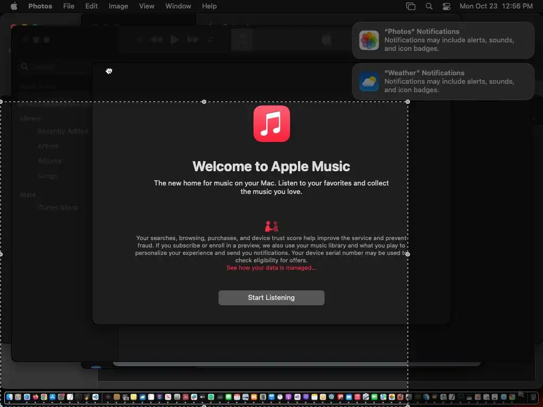The height and width of the screenshot is (407, 543).
Task: Click the Weather icon in the notification banner
Action: tap(369, 81)
